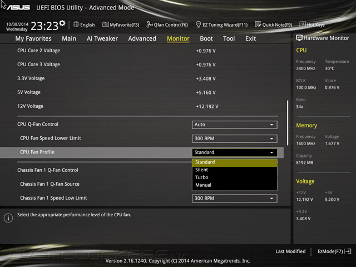Open the CPU Fan Speed Lower Limit dropdown
The image size is (356, 267).
pyautogui.click(x=235, y=139)
